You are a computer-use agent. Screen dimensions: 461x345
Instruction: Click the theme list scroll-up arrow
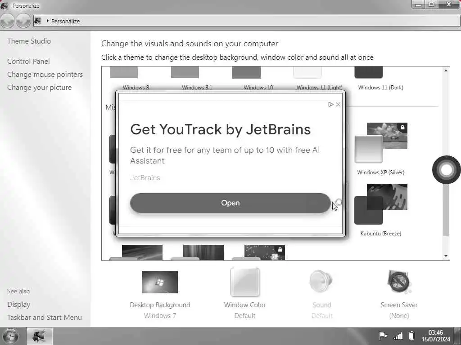pyautogui.click(x=446, y=71)
